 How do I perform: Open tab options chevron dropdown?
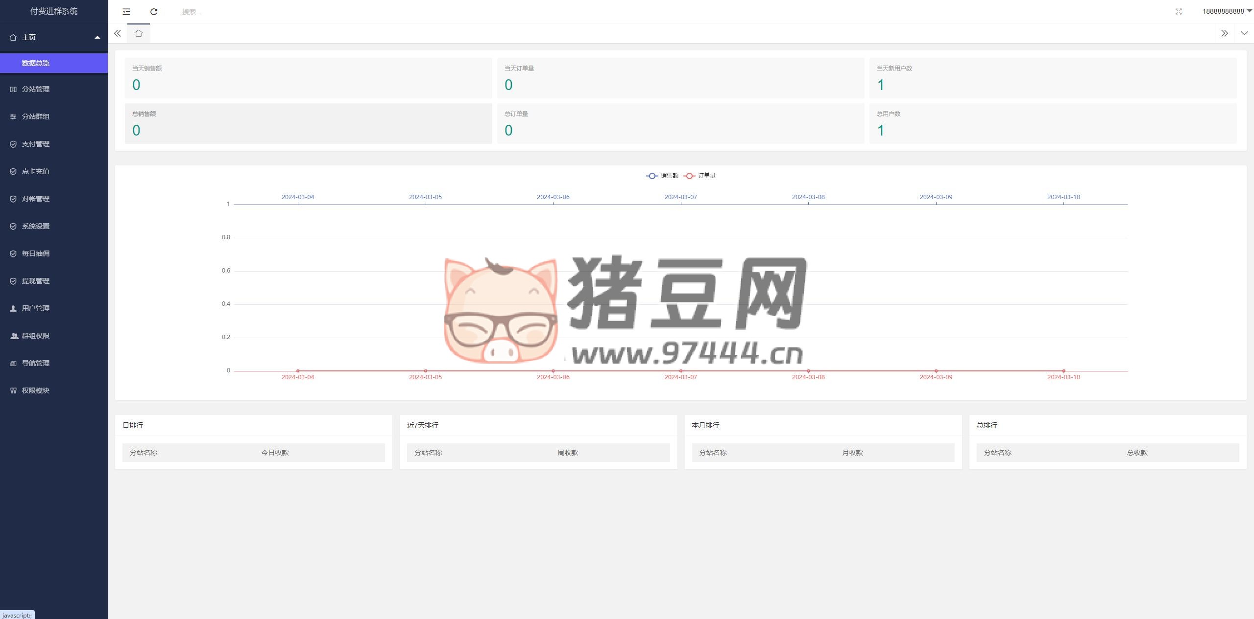[x=1244, y=33]
